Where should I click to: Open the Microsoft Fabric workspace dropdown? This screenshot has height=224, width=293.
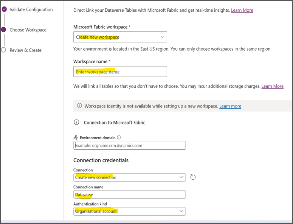pos(120,37)
